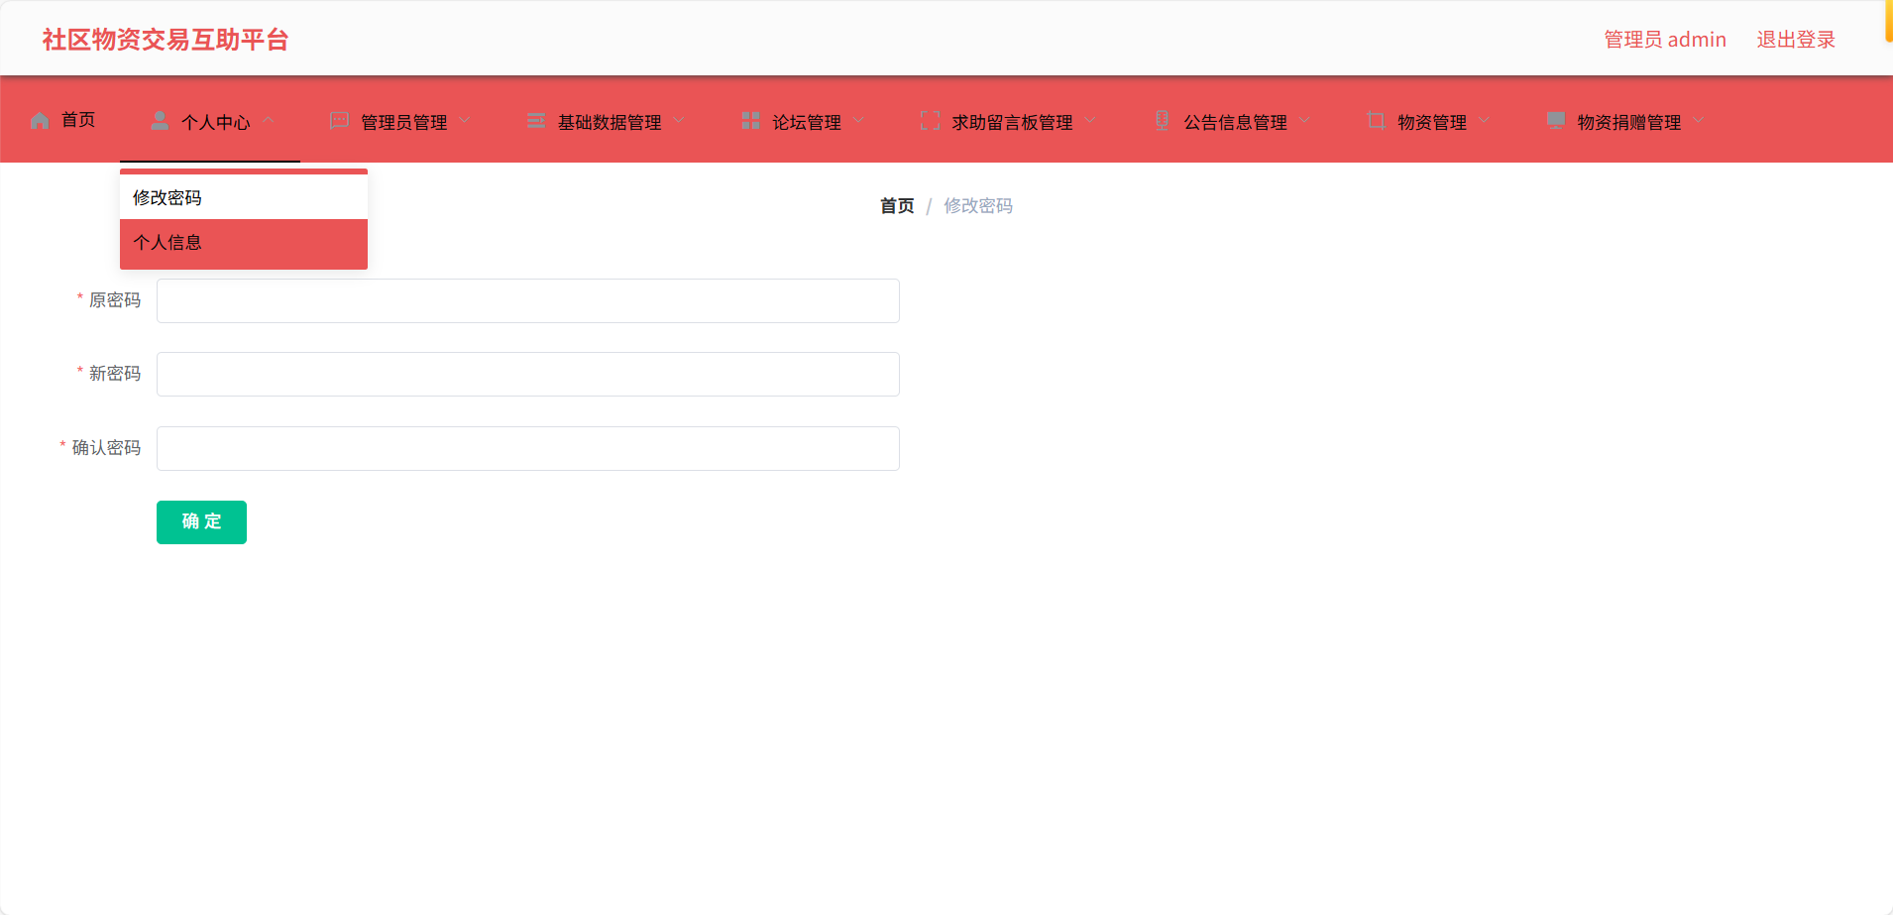Click the 新密码 field label
This screenshot has height=915, width=1893.
[115, 374]
